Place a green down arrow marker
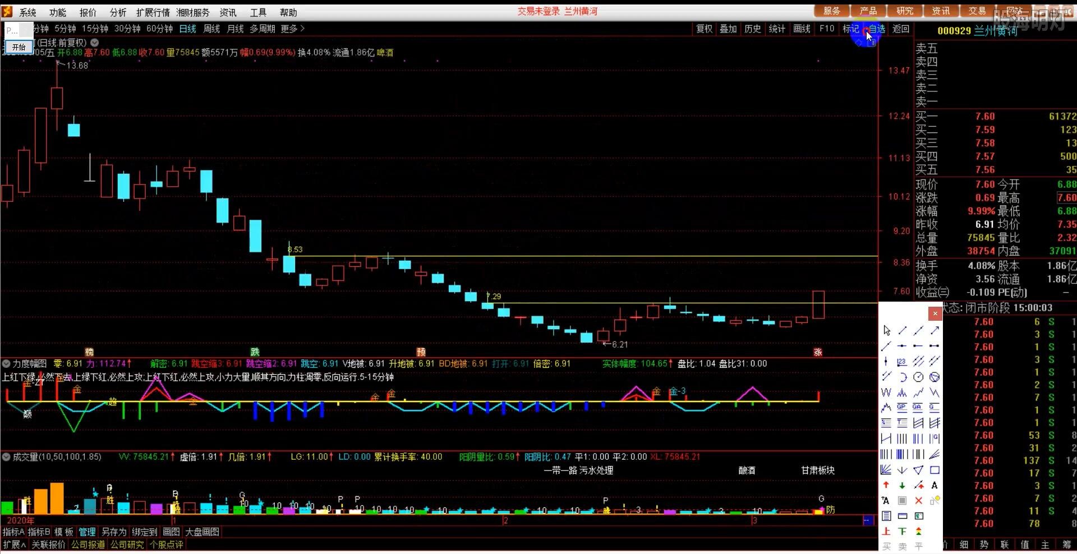The height and width of the screenshot is (554, 1077). [x=902, y=486]
